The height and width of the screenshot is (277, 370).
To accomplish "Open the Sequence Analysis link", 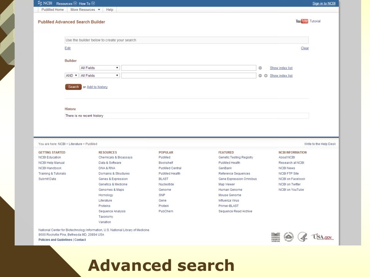I will tap(112, 211).
